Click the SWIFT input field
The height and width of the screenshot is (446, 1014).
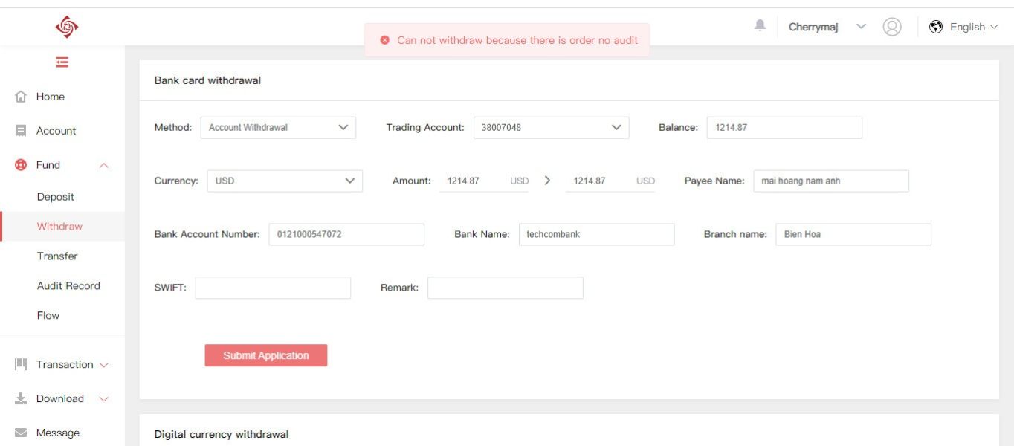point(273,288)
